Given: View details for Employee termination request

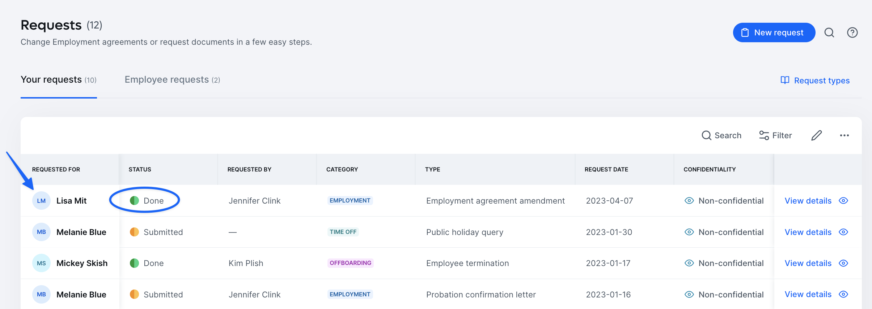Looking at the screenshot, I should (x=808, y=263).
